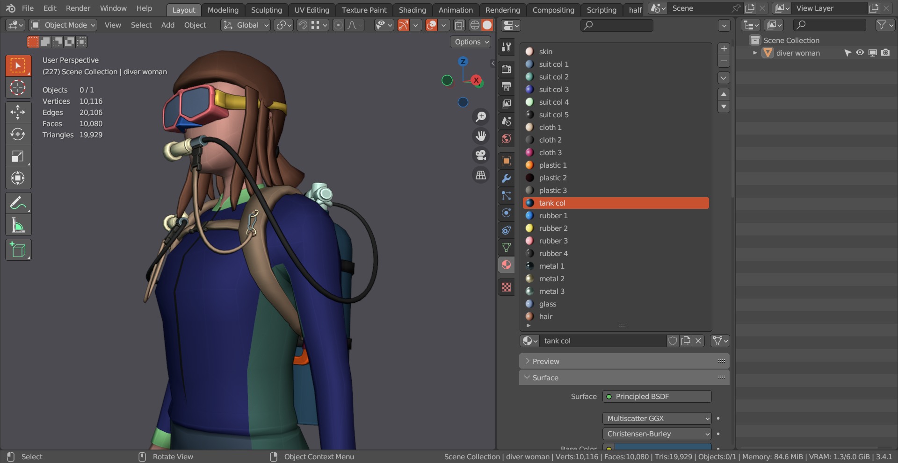Click the red X axis gizmo
The height and width of the screenshot is (463, 898).
pos(476,80)
